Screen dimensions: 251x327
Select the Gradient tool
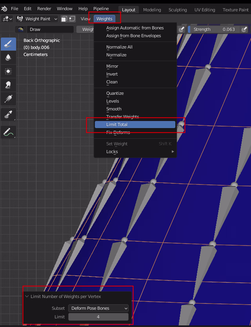coord(8,99)
